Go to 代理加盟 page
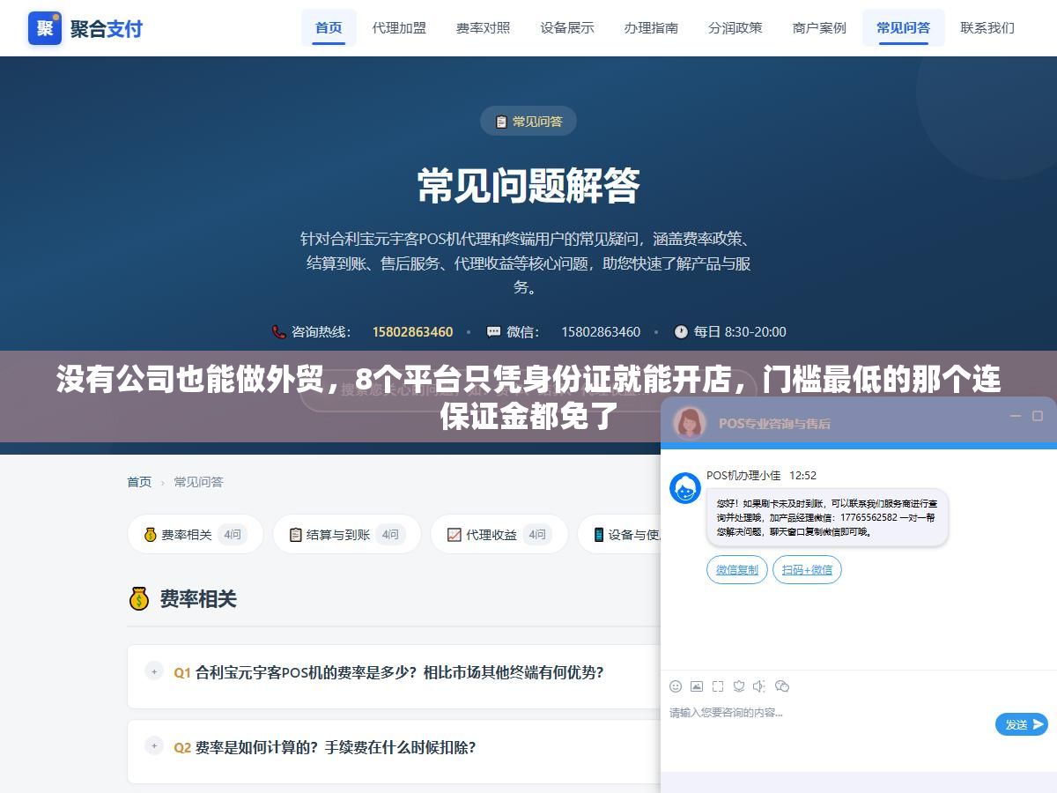Image resolution: width=1057 pixels, height=793 pixels. (x=399, y=27)
